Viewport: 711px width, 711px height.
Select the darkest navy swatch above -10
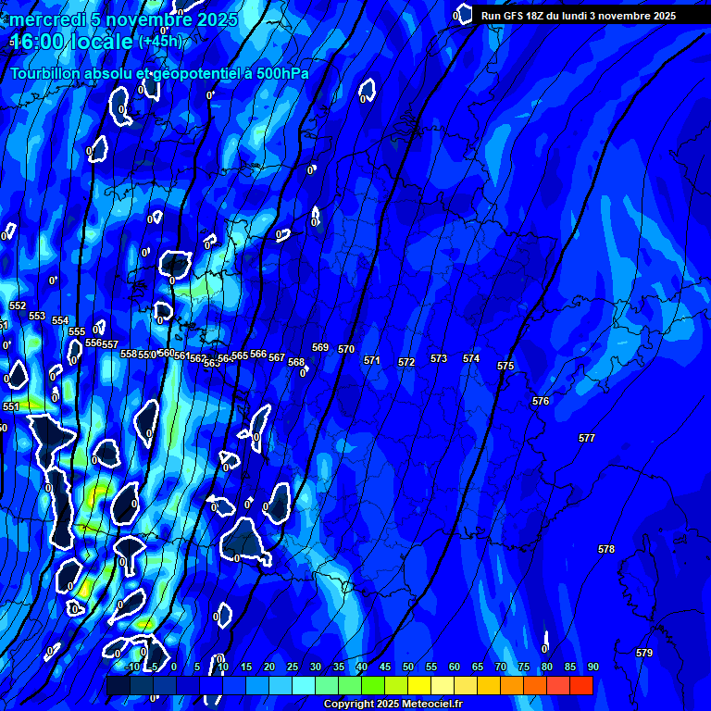click(118, 685)
